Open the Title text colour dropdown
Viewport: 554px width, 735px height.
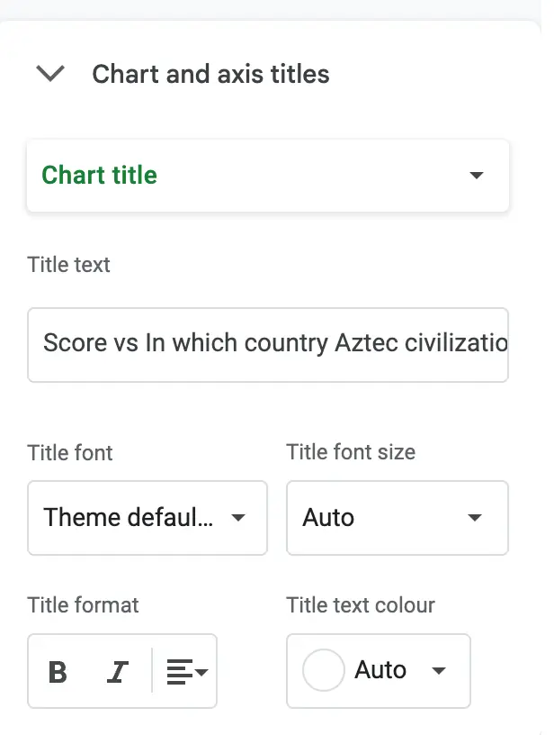(x=378, y=671)
